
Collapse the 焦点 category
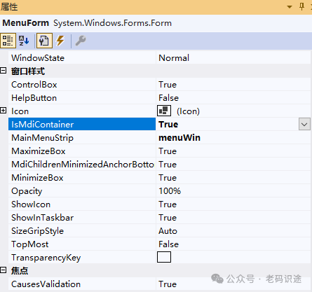tap(4, 270)
